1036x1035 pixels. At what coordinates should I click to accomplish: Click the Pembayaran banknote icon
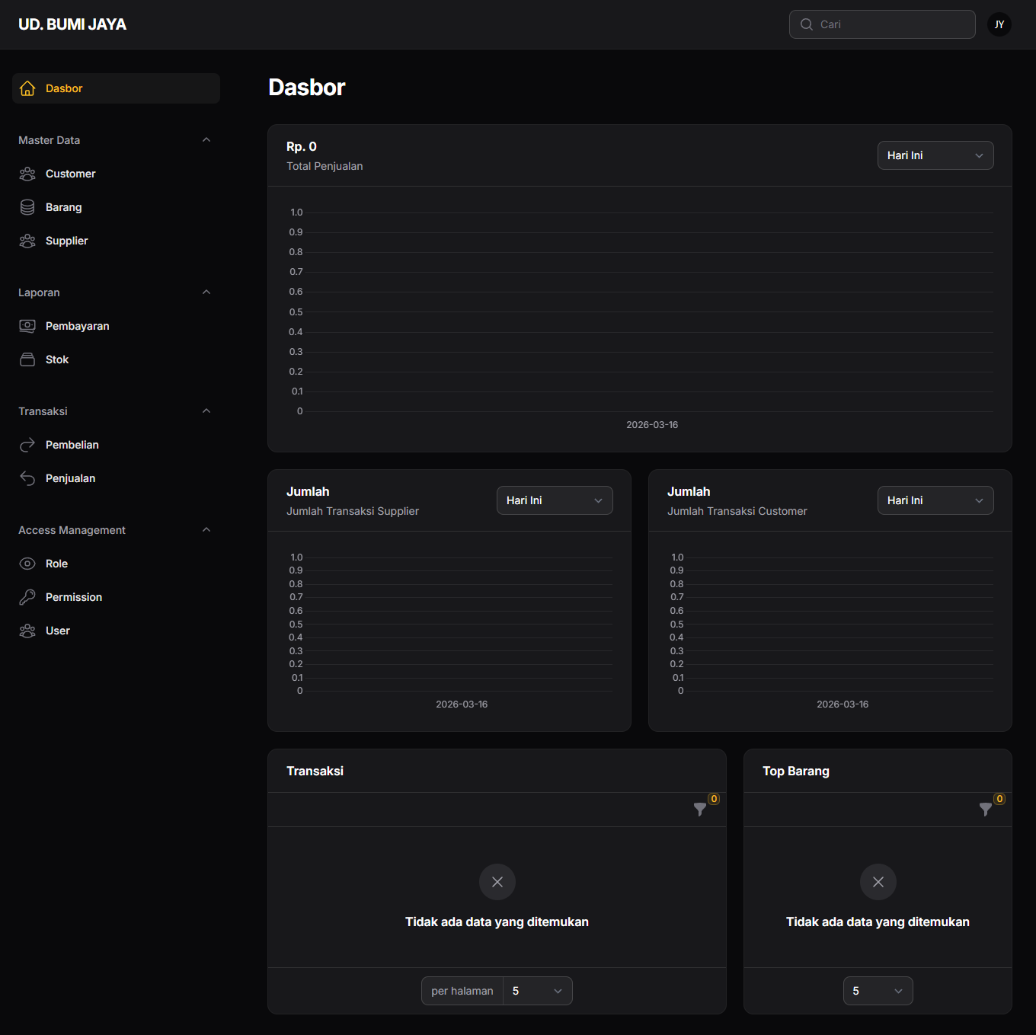27,326
